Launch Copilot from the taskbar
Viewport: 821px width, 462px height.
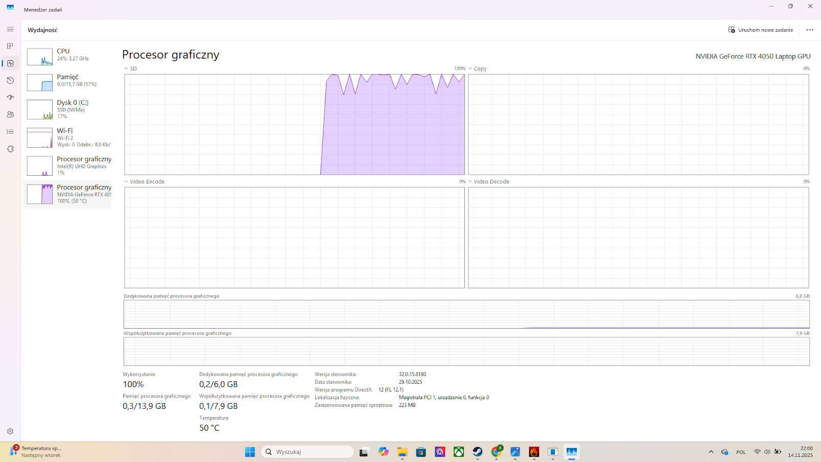tap(383, 452)
